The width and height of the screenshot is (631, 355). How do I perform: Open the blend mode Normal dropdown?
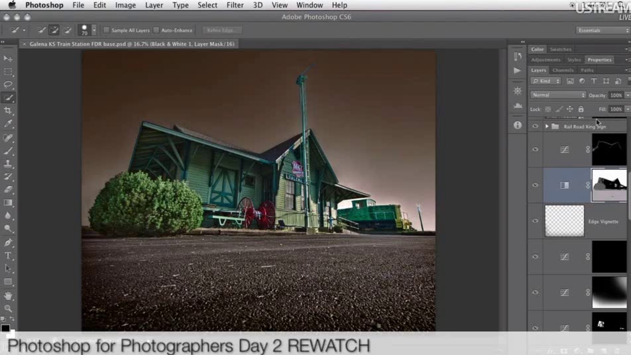click(x=558, y=95)
